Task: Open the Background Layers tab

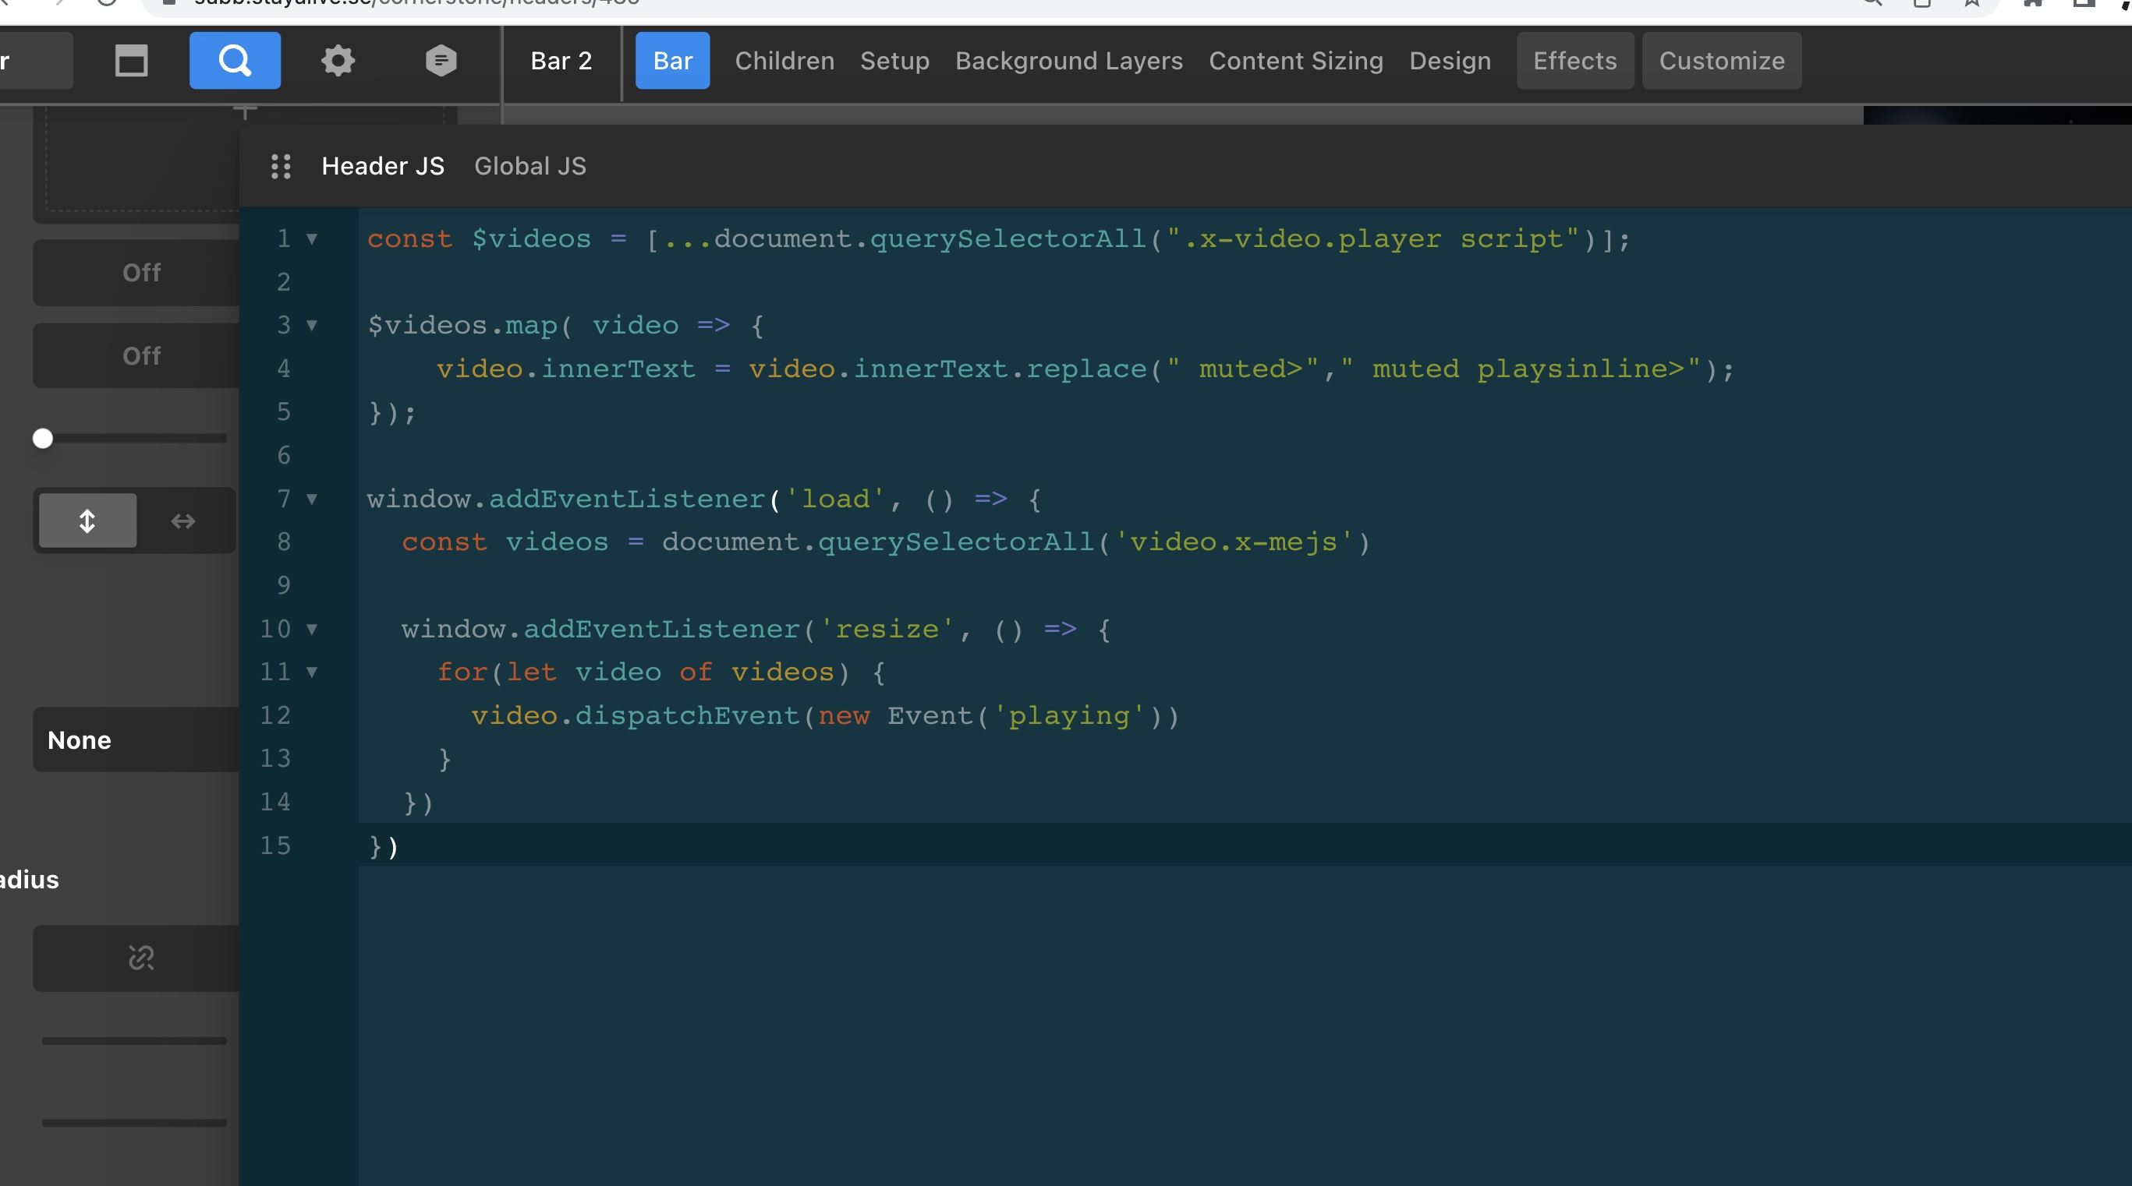Action: click(1068, 60)
